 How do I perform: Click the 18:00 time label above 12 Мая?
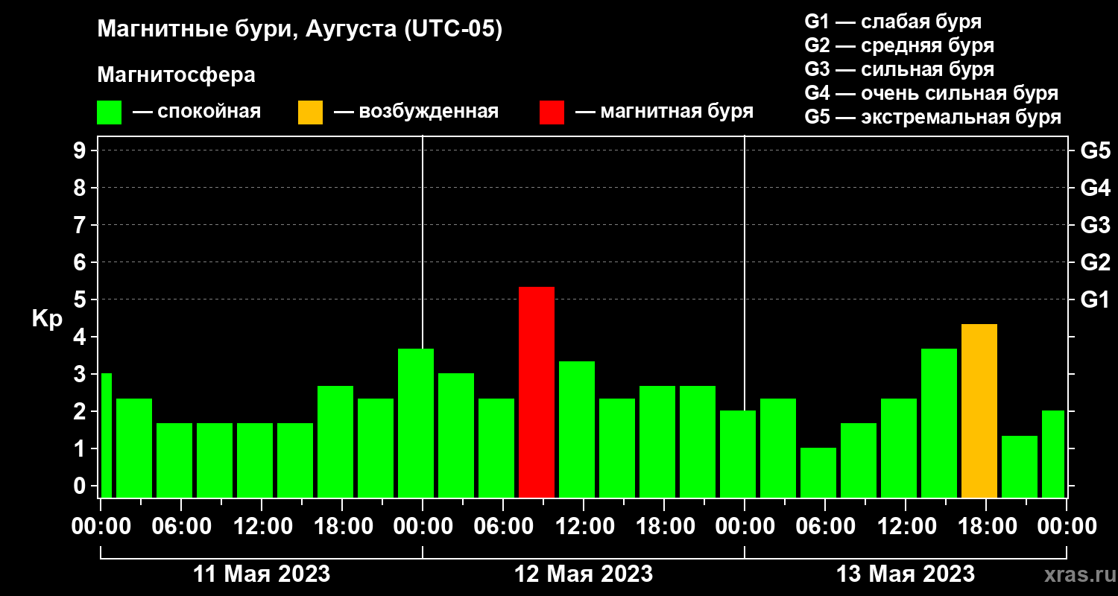tap(664, 526)
